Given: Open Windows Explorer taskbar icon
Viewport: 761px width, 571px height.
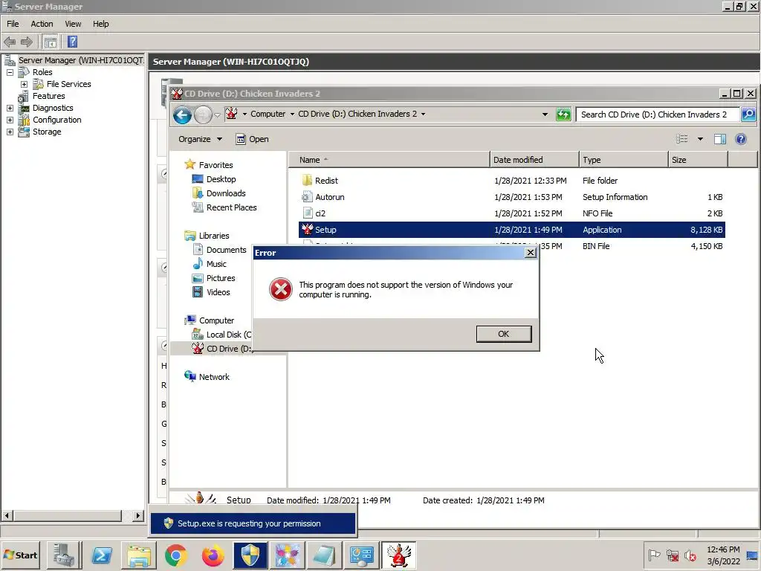Looking at the screenshot, I should pos(139,555).
